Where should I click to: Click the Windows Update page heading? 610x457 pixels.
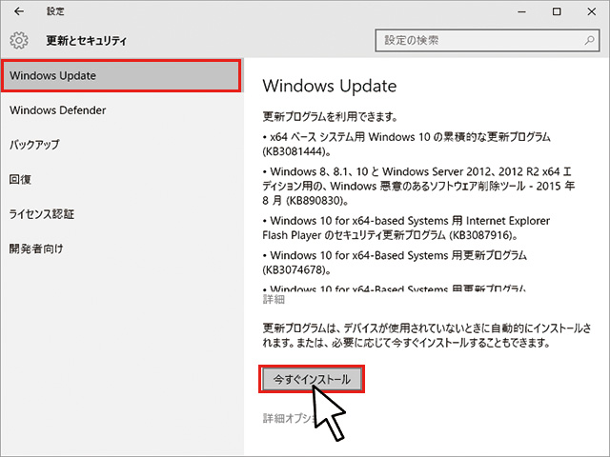[x=330, y=86]
